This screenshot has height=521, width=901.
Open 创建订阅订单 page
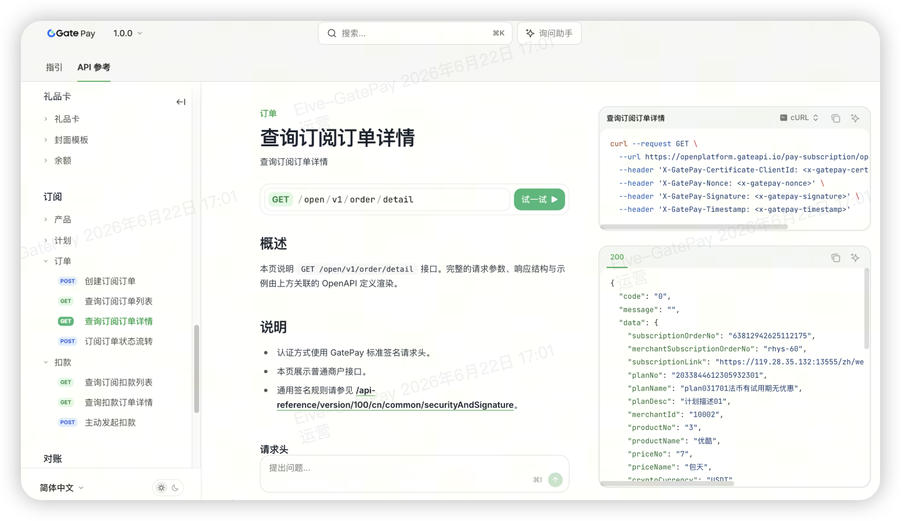[x=110, y=281]
